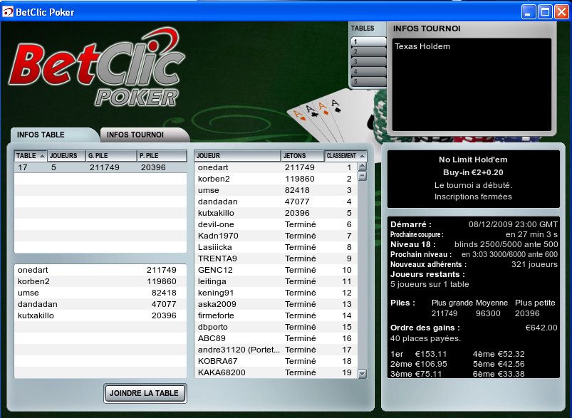Click the No Limit Hold'em heading
This screenshot has width=572, height=418.
tap(473, 160)
